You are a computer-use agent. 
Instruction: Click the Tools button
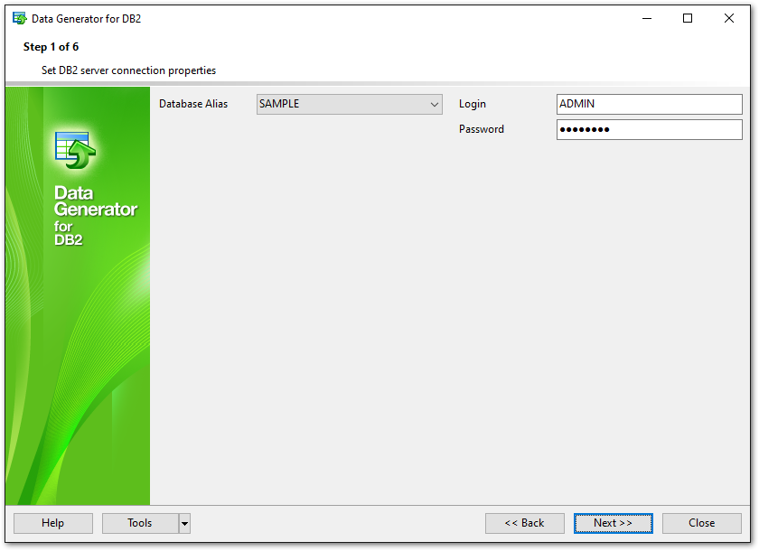pyautogui.click(x=140, y=523)
